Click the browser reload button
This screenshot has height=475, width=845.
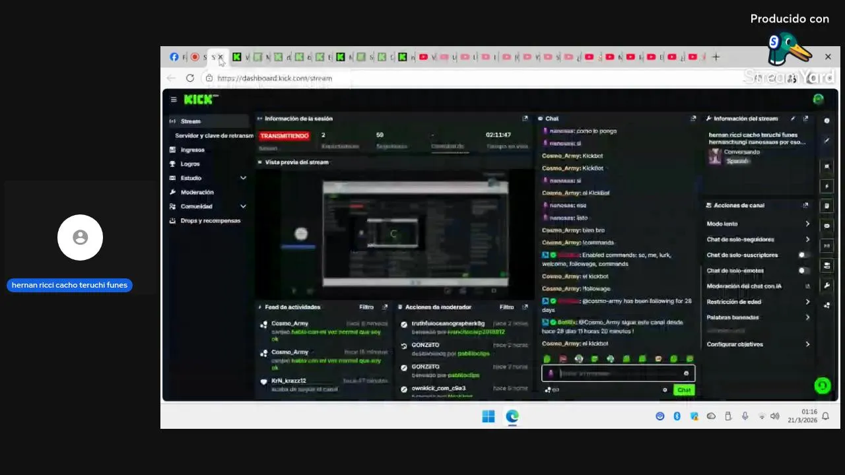tap(190, 78)
